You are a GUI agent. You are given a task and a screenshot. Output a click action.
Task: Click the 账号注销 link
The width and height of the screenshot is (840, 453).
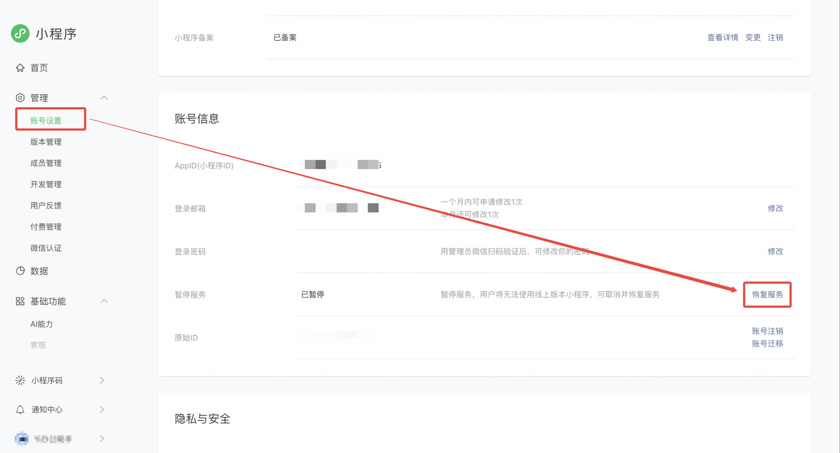(x=768, y=331)
